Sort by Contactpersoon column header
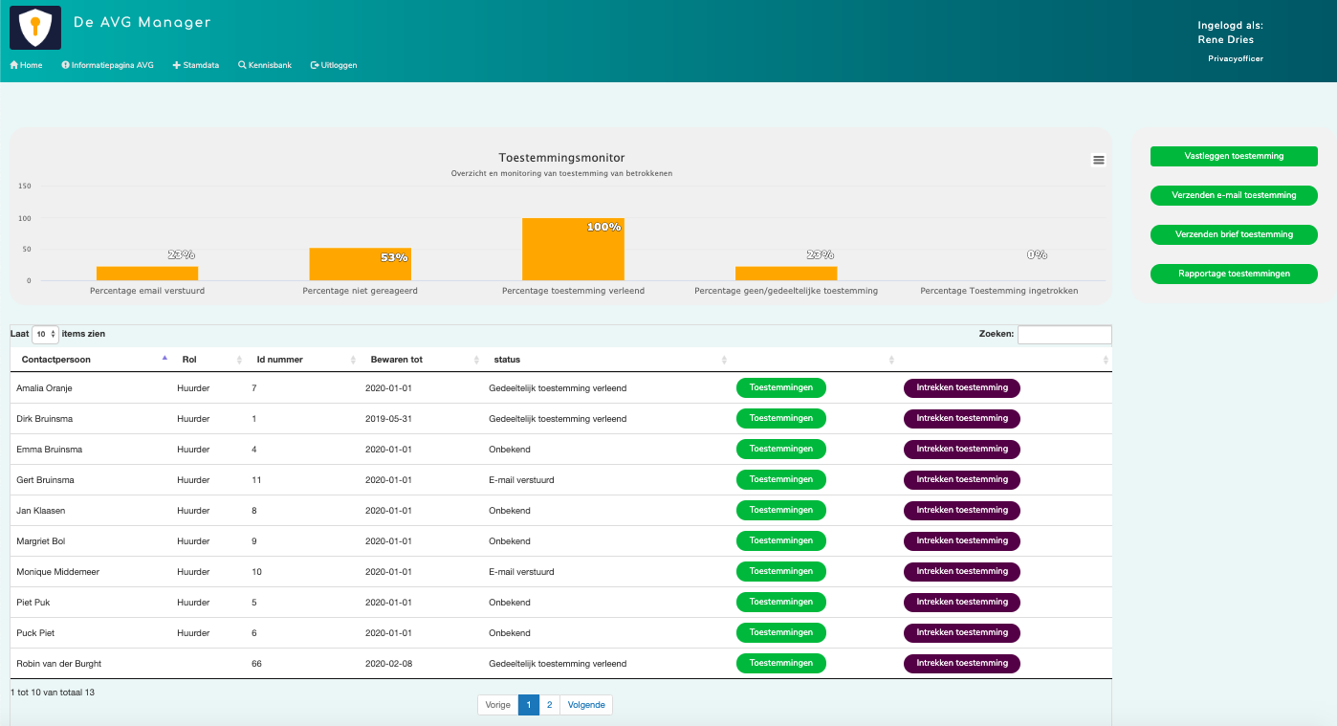 90,360
